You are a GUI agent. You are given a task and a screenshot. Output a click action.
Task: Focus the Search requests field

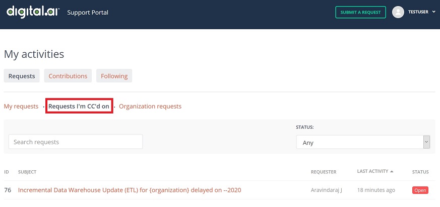pyautogui.click(x=76, y=142)
